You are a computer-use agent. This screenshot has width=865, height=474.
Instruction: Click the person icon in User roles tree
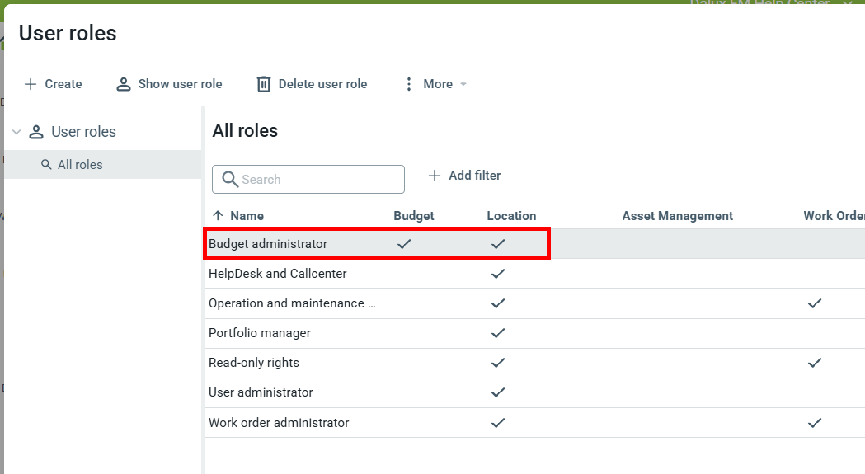tap(36, 132)
